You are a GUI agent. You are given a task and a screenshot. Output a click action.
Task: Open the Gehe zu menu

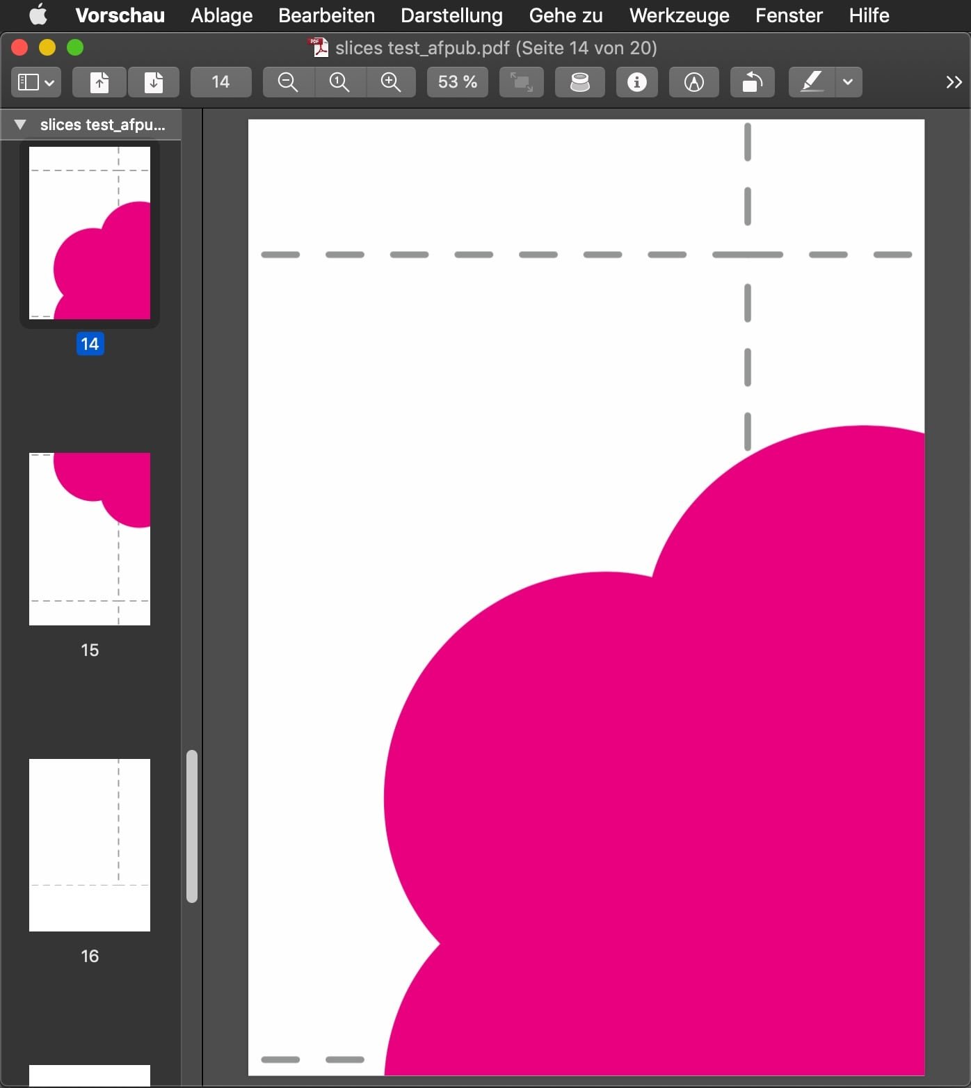tap(565, 15)
